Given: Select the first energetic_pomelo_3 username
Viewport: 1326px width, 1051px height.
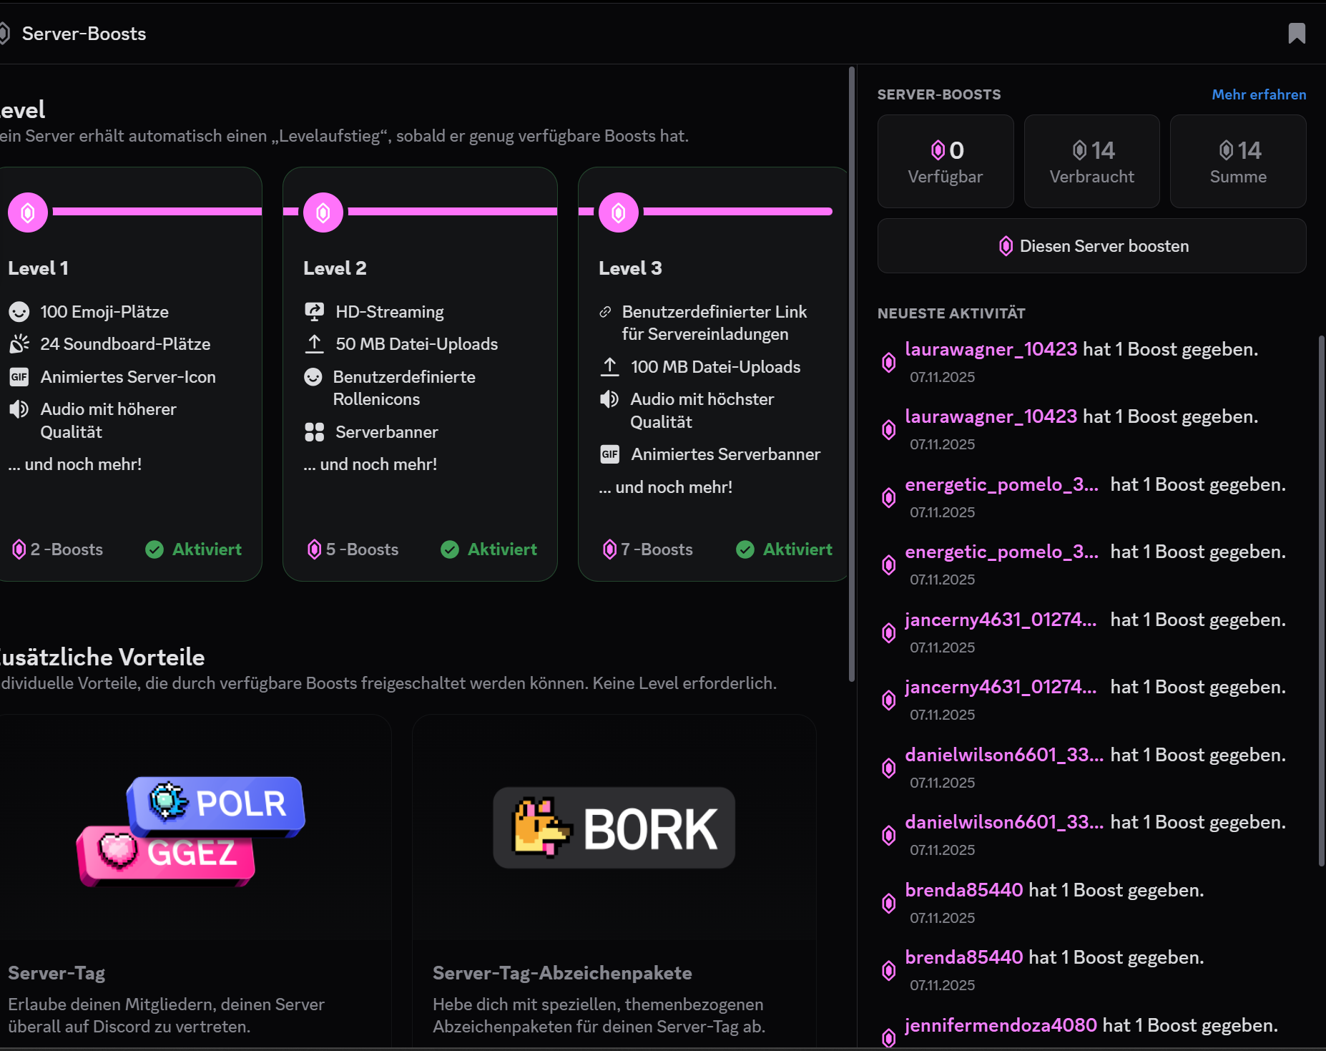Looking at the screenshot, I should 1001,484.
